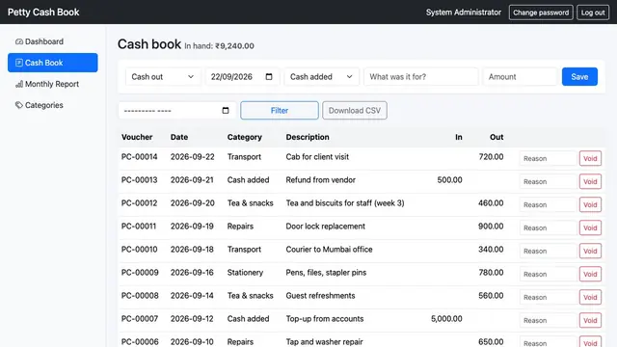Void voucher PC-00014

click(590, 158)
